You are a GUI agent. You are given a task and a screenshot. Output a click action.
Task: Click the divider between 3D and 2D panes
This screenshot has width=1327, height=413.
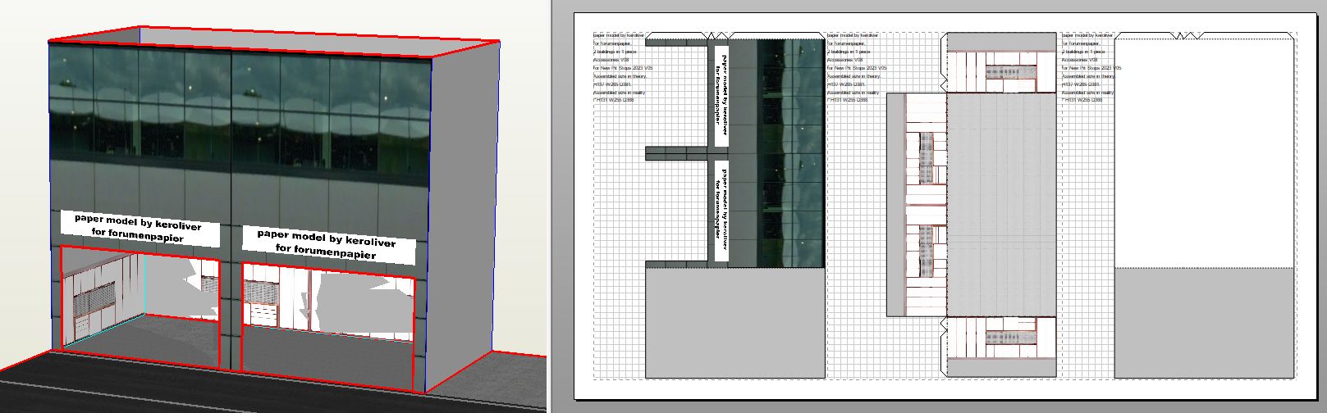pos(549,205)
